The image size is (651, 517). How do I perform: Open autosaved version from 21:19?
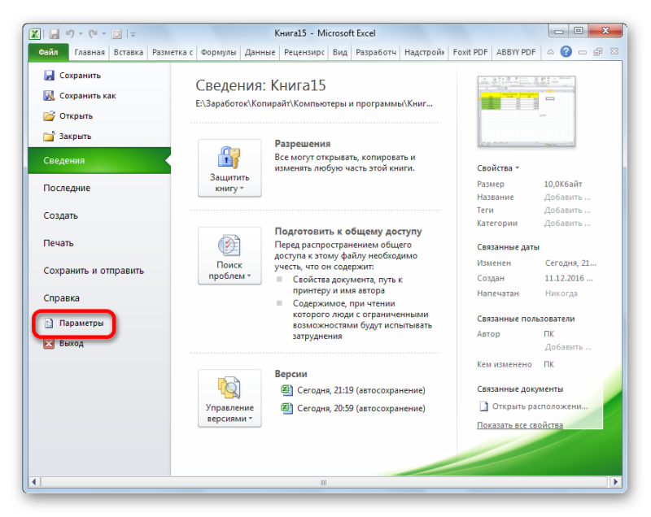(x=353, y=390)
